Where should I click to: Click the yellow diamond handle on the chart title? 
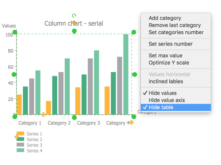pos(74,22)
